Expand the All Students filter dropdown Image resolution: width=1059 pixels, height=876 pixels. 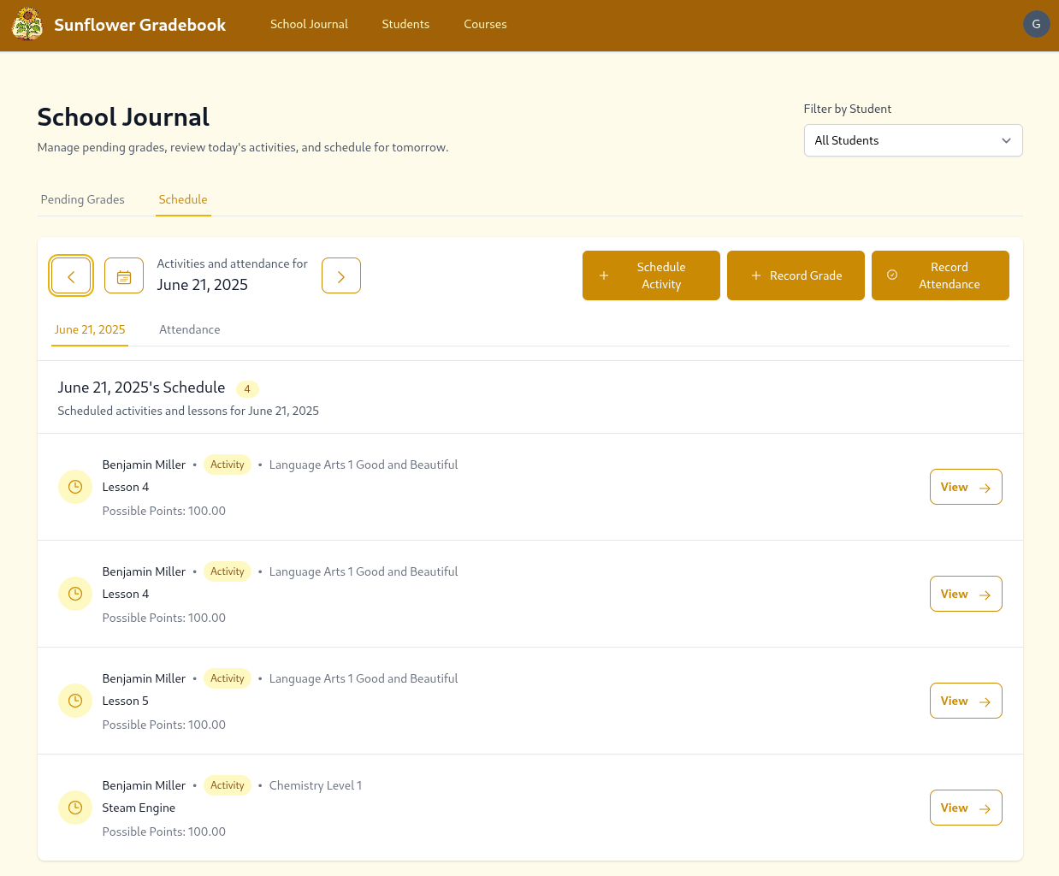913,140
